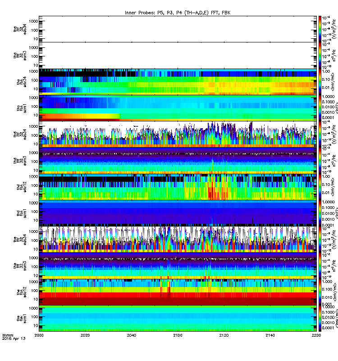This screenshot has height=361, width=338.
Task: Click the "the fbk scm1" y-axis label
Action: 21,319
